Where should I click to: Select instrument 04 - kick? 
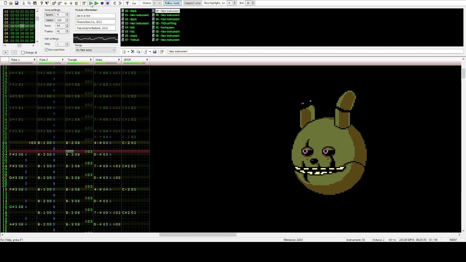tap(130, 27)
